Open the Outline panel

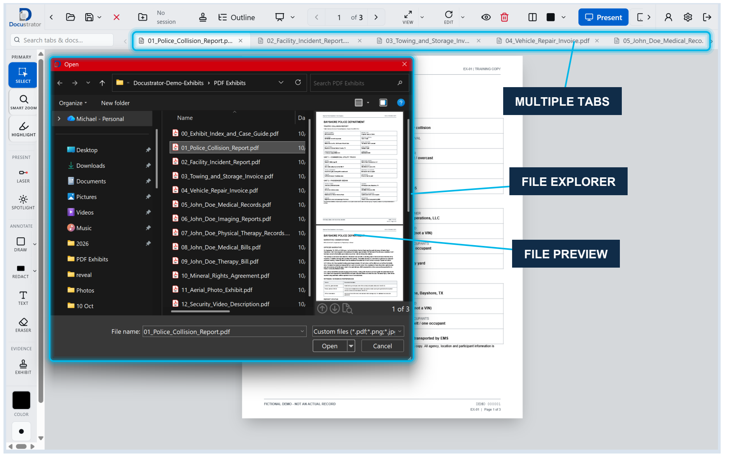click(x=236, y=17)
